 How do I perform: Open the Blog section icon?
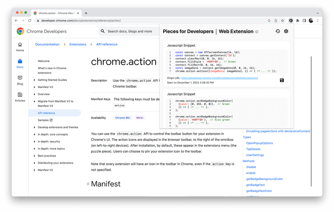(x=20, y=80)
